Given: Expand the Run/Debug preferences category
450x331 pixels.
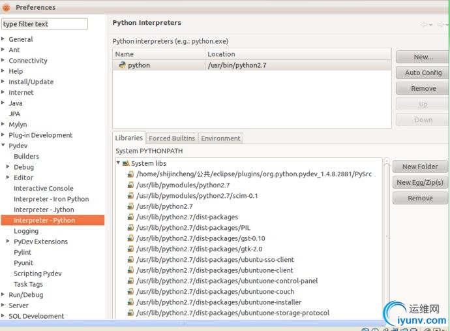Looking at the screenshot, I should (x=3, y=294).
